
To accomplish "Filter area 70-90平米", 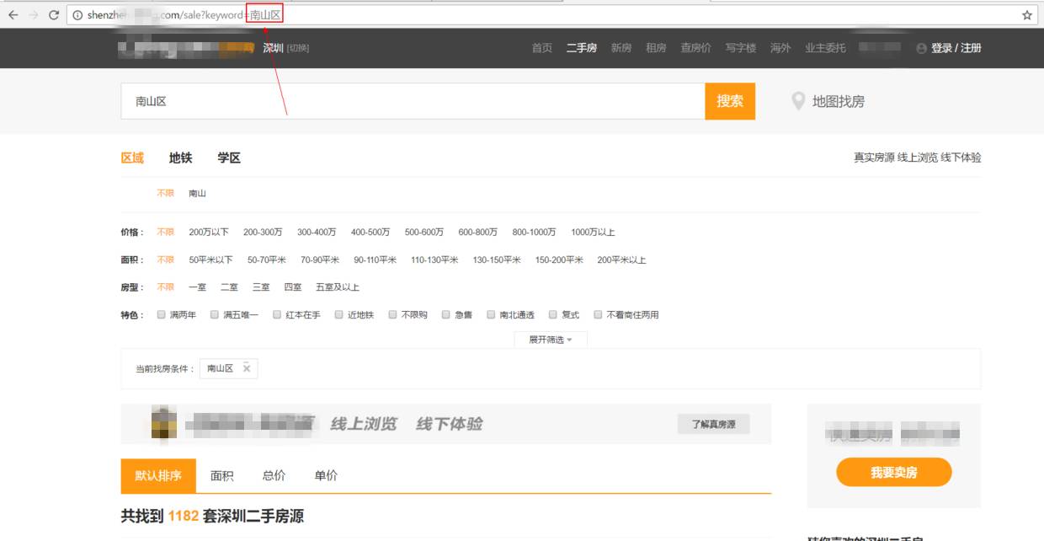I will point(320,260).
